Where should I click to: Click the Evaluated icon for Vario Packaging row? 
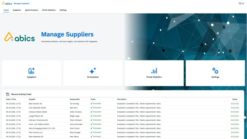point(91,128)
